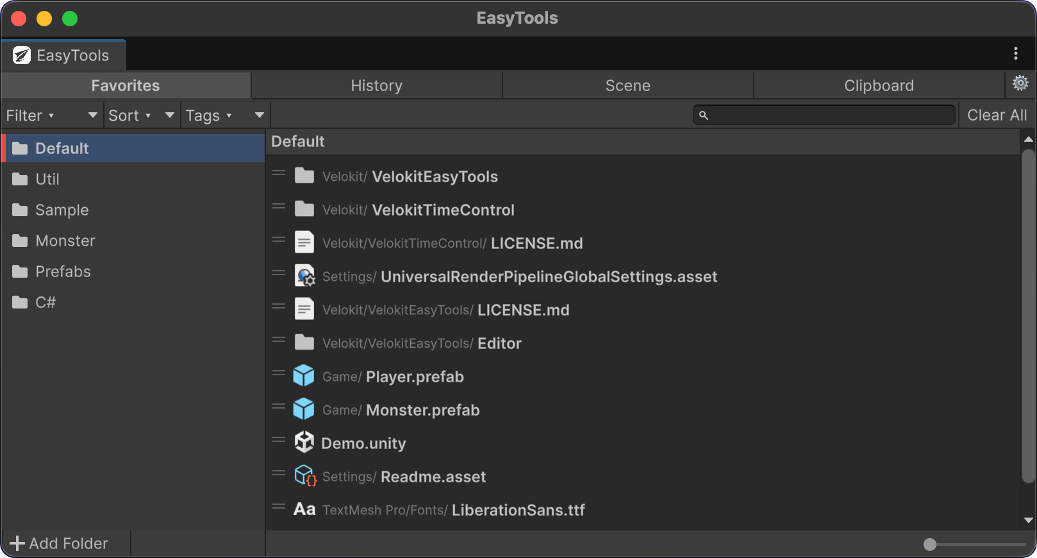This screenshot has height=558, width=1037.
Task: Click the settings gear icon beside Clipboard tab
Action: point(1020,83)
